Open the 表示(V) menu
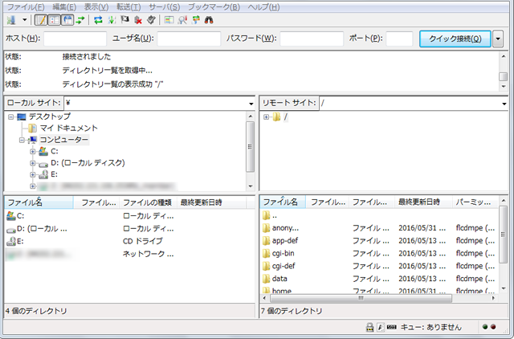The width and height of the screenshot is (514, 339). [96, 7]
